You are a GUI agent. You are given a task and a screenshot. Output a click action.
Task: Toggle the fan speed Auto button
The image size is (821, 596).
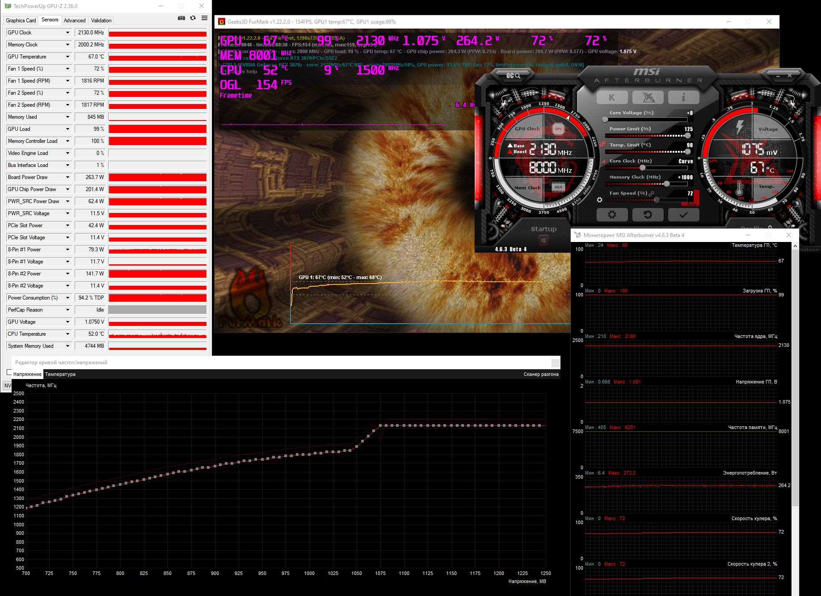pos(691,204)
